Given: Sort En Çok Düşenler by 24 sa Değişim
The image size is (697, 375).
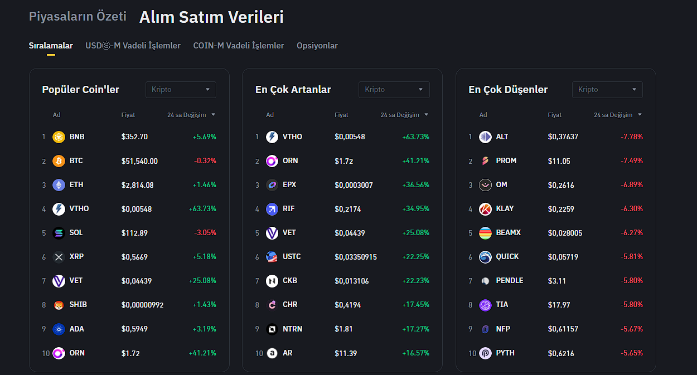Looking at the screenshot, I should [617, 115].
